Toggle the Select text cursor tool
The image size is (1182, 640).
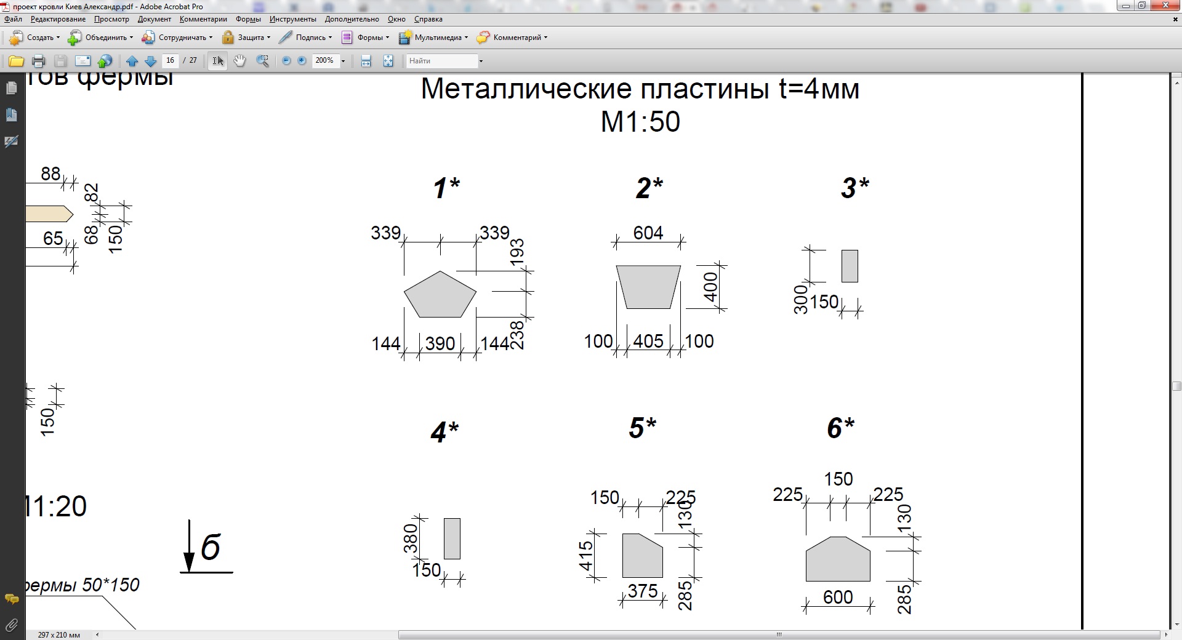(x=218, y=61)
